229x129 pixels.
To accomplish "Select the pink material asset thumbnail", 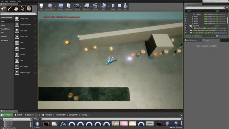I will [x=124, y=124].
